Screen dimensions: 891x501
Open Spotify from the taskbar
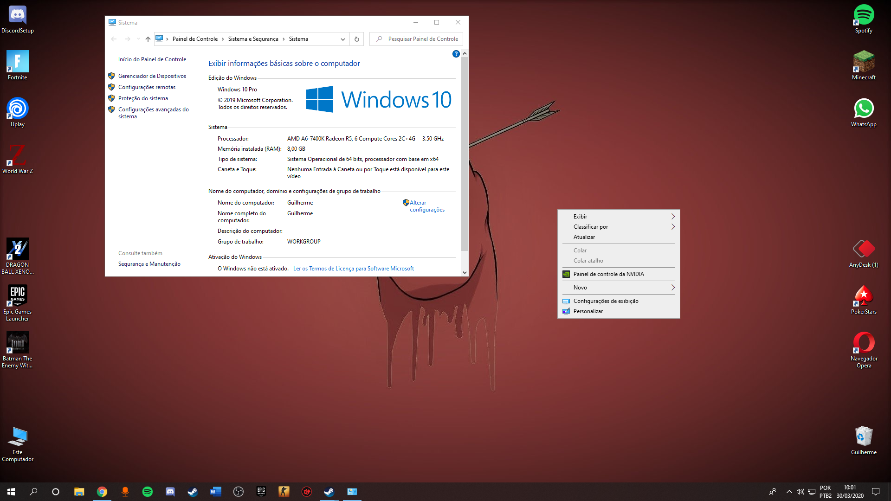[148, 492]
